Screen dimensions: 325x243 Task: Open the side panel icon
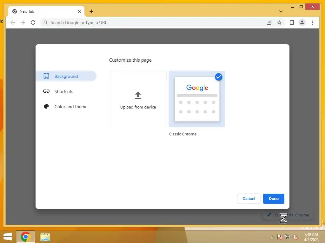292,22
